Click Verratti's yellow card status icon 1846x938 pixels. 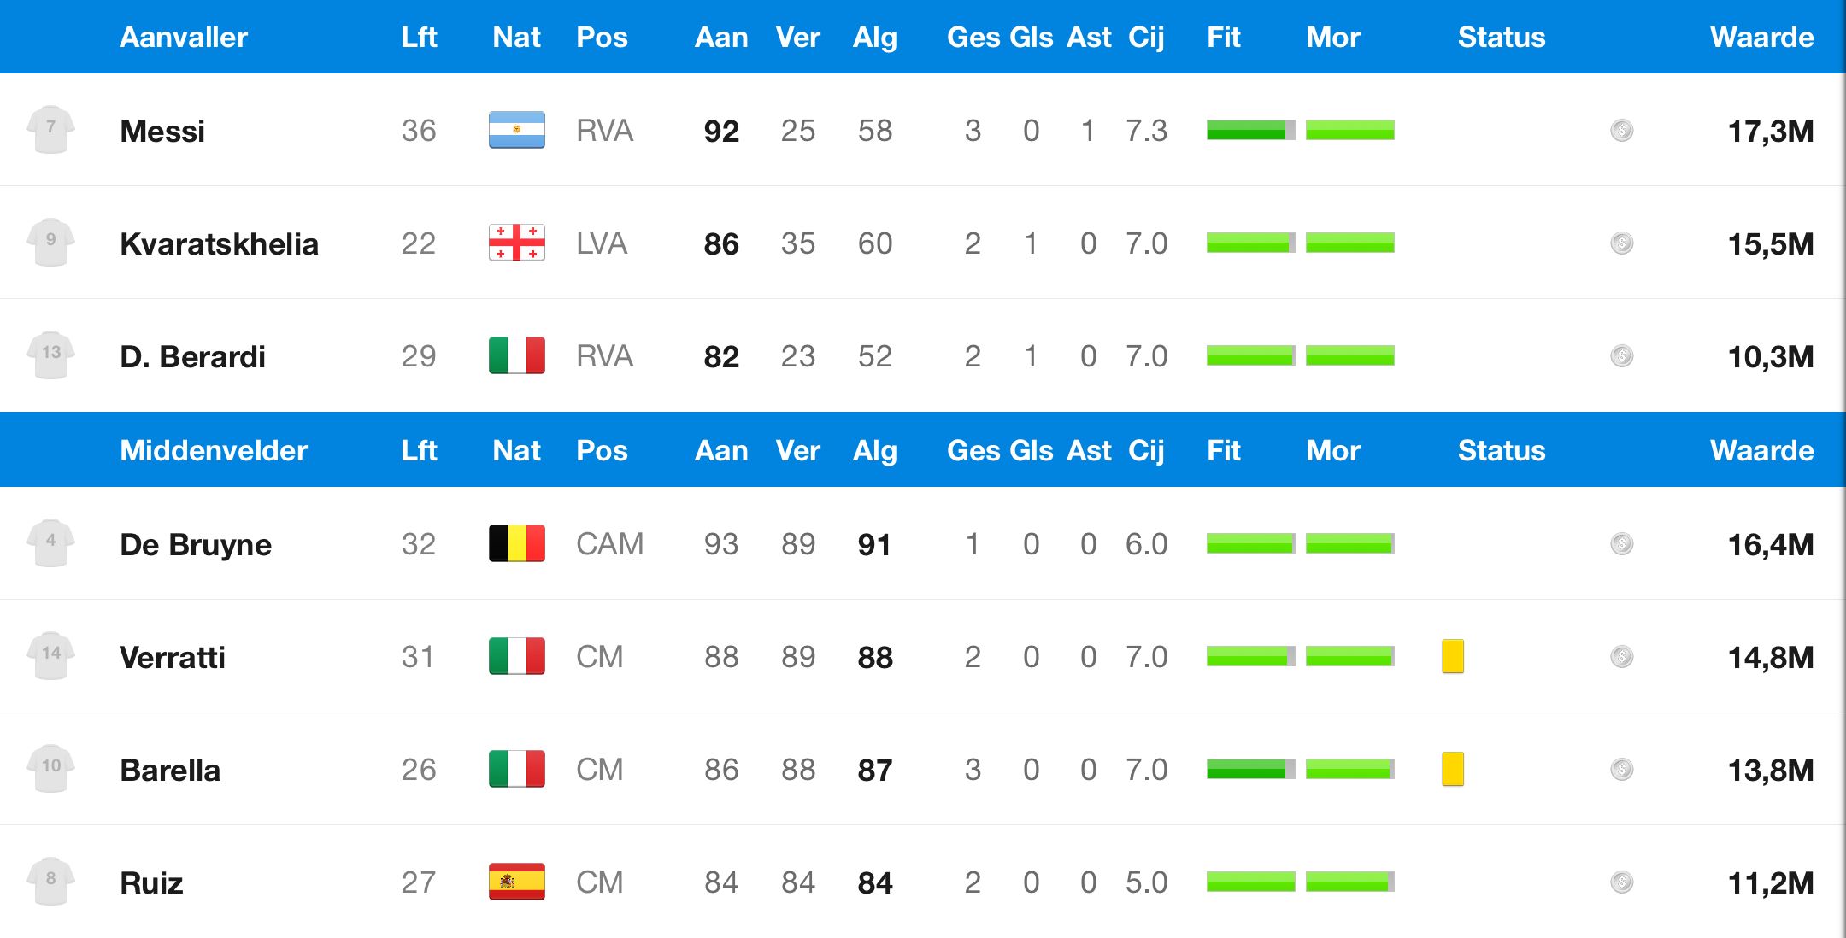click(1452, 656)
